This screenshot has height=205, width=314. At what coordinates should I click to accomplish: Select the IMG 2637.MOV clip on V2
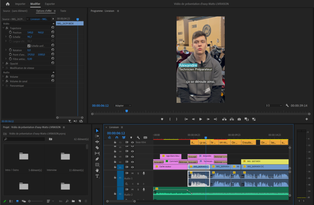(x=265, y=161)
